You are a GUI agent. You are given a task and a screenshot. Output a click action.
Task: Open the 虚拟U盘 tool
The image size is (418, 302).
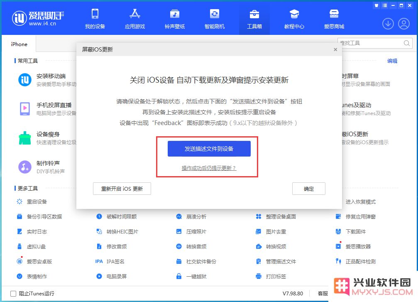(x=31, y=246)
